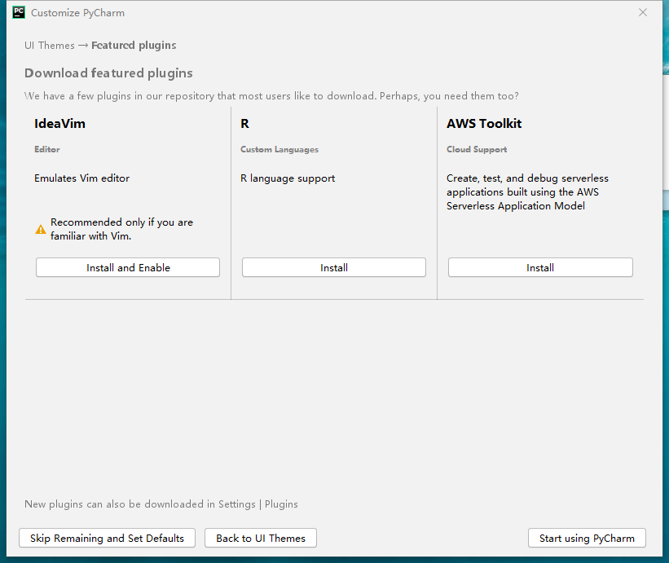Click Skip Remaining and Set Defaults

click(107, 538)
